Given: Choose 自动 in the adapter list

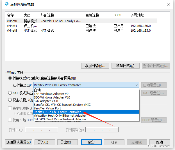Looking at the screenshot, I should point(86,90).
